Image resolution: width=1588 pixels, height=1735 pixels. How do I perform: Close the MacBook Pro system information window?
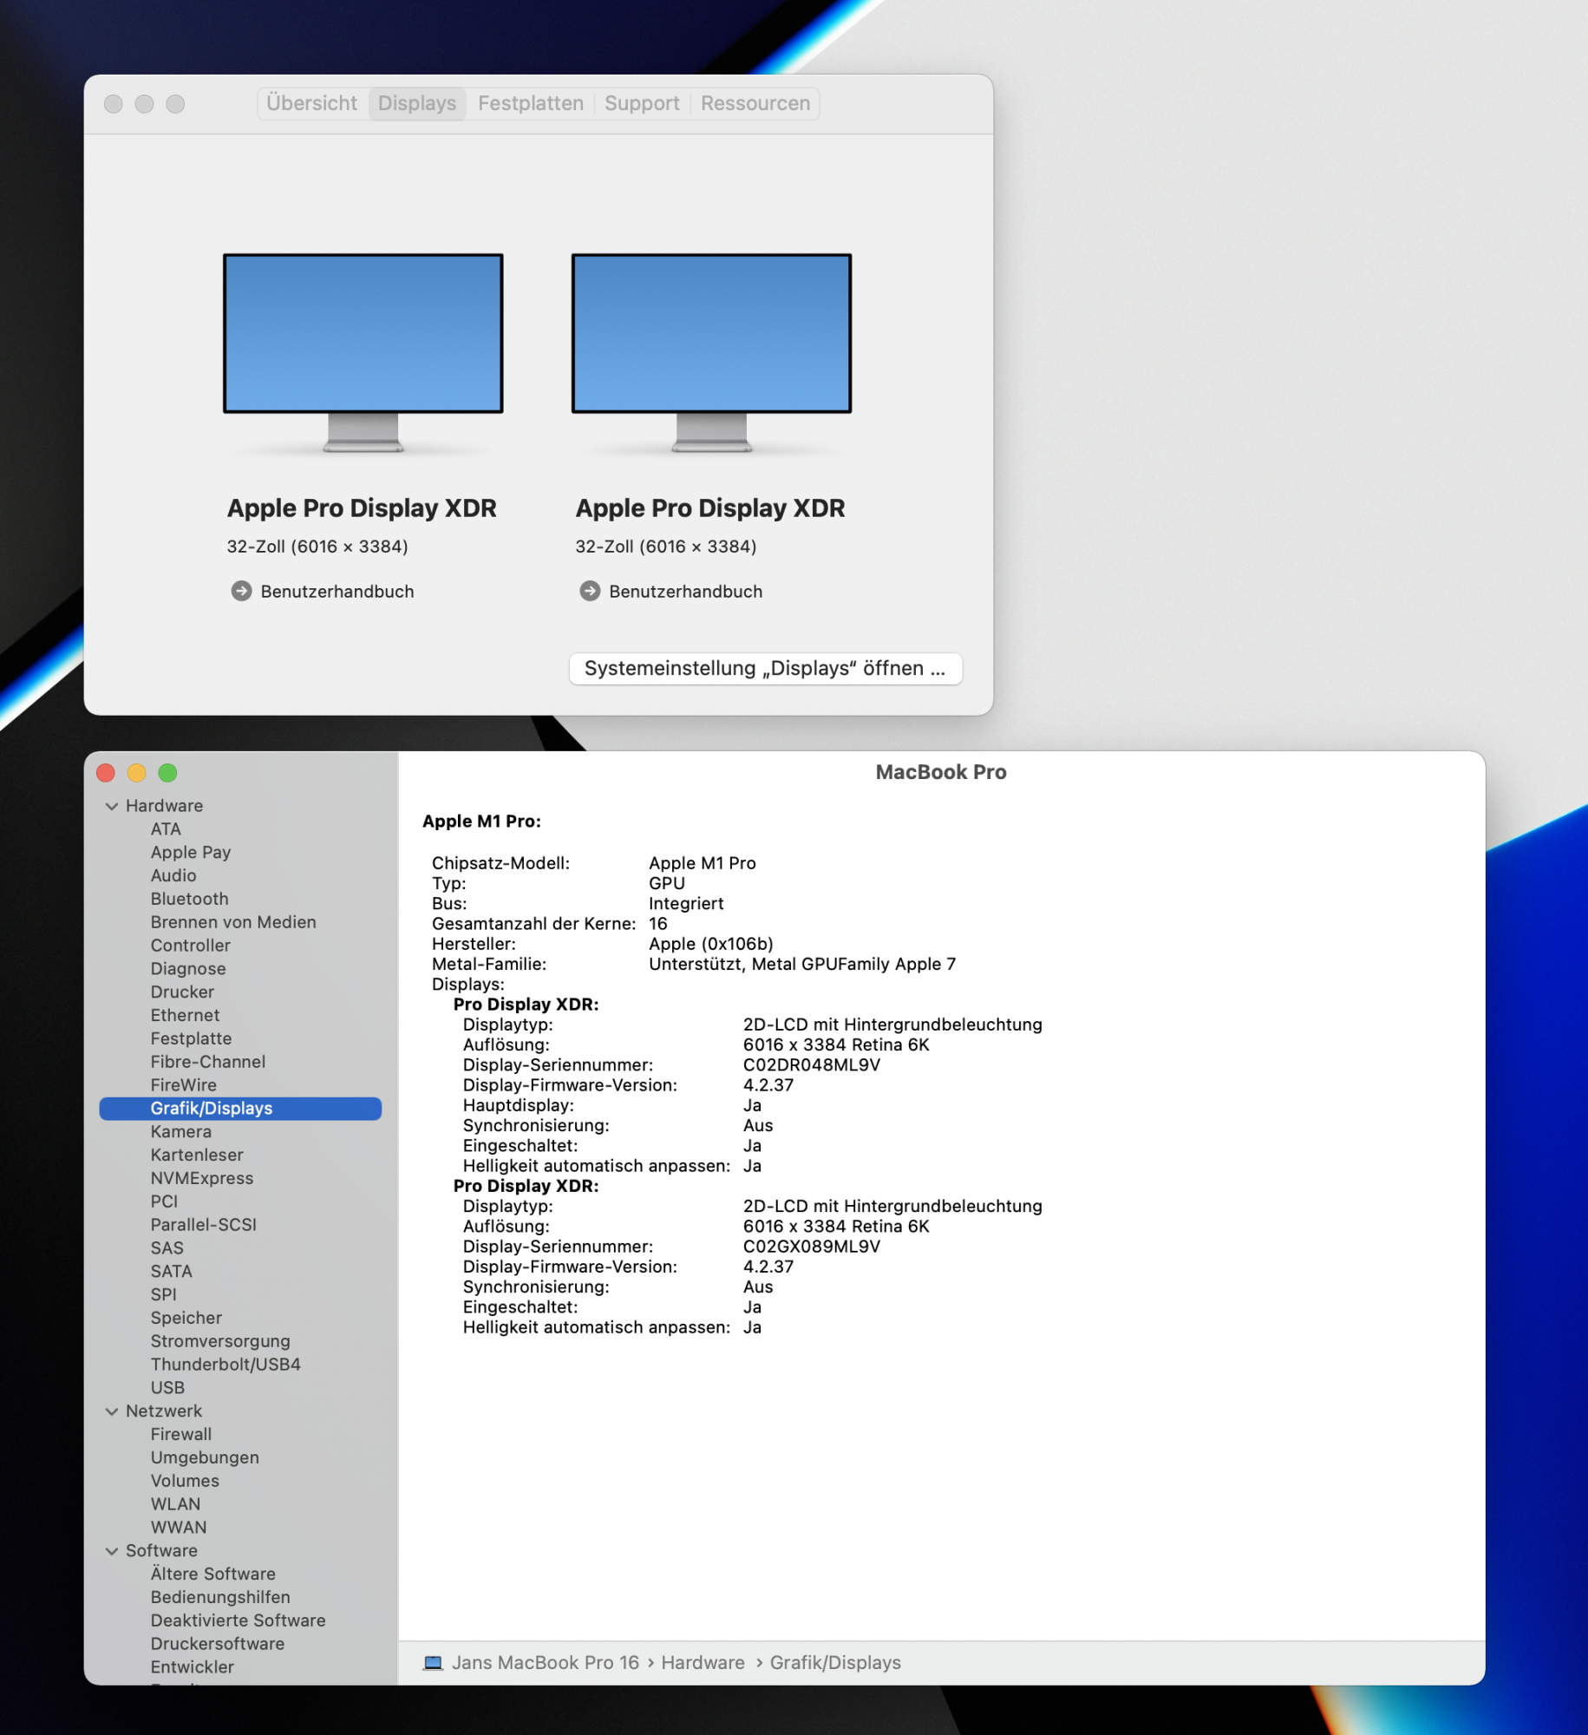[106, 773]
